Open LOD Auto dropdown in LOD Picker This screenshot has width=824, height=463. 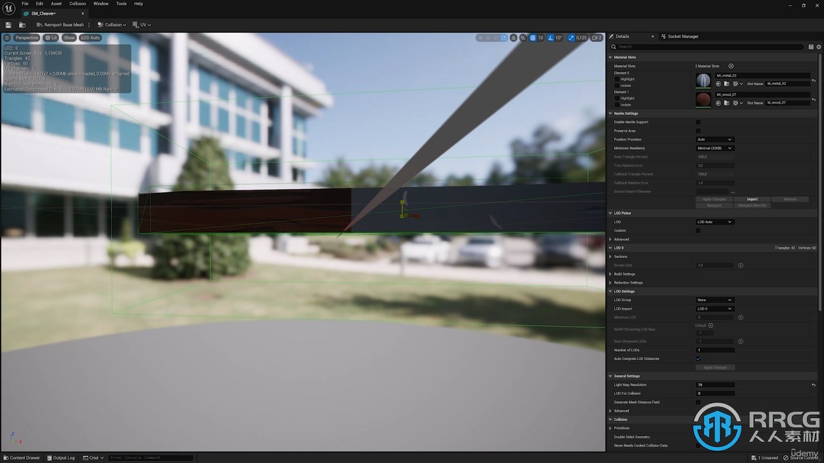click(x=715, y=222)
